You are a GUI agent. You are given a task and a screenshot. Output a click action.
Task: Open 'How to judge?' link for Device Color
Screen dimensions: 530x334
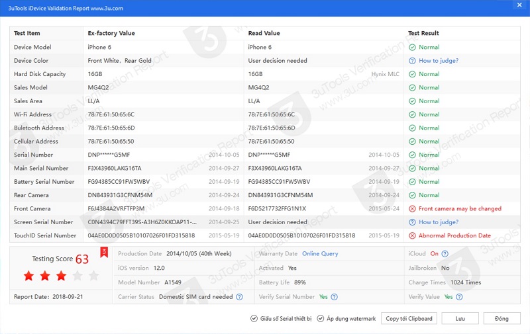point(438,61)
